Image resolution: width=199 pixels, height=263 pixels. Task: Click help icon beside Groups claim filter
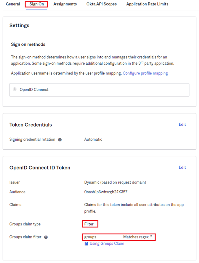coord(46,237)
